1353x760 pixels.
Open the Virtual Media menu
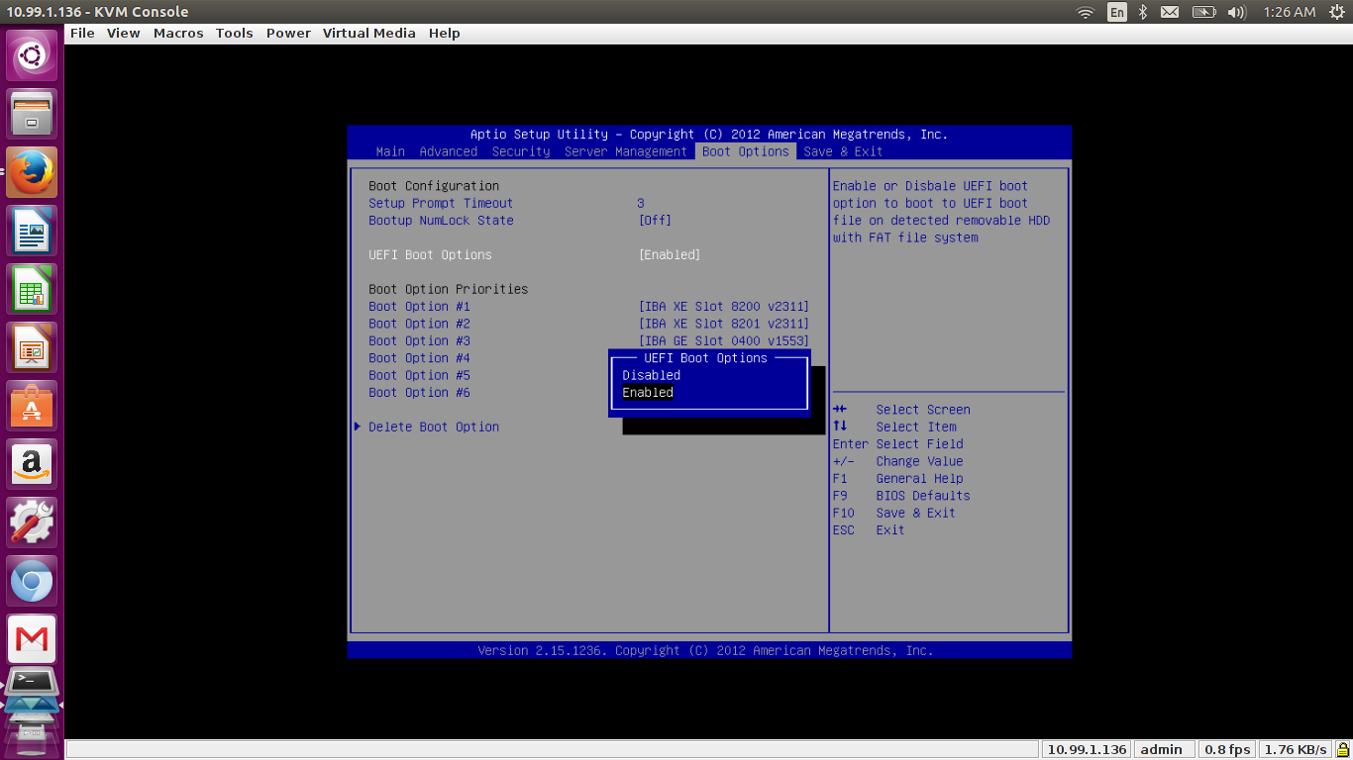click(369, 33)
